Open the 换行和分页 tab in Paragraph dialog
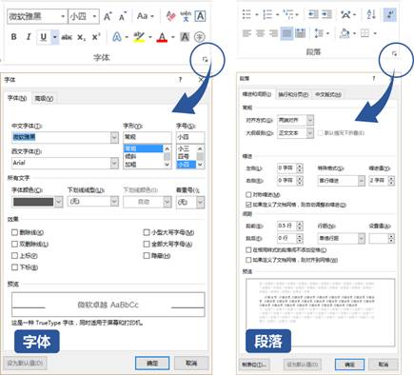 click(x=293, y=94)
